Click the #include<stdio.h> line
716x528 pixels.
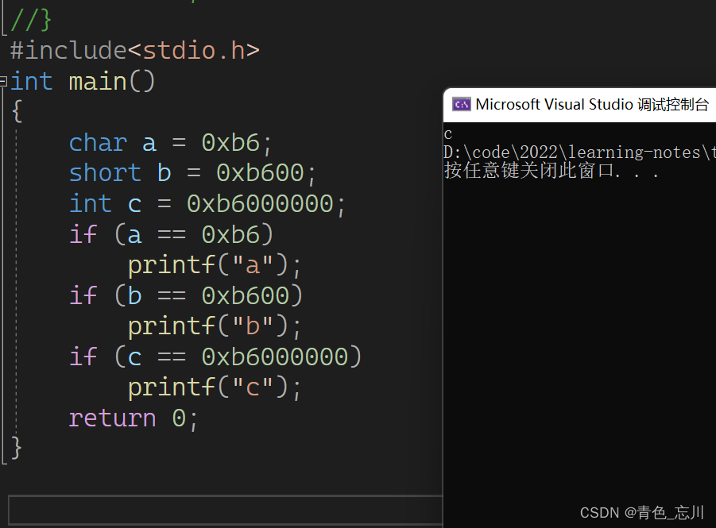(134, 51)
